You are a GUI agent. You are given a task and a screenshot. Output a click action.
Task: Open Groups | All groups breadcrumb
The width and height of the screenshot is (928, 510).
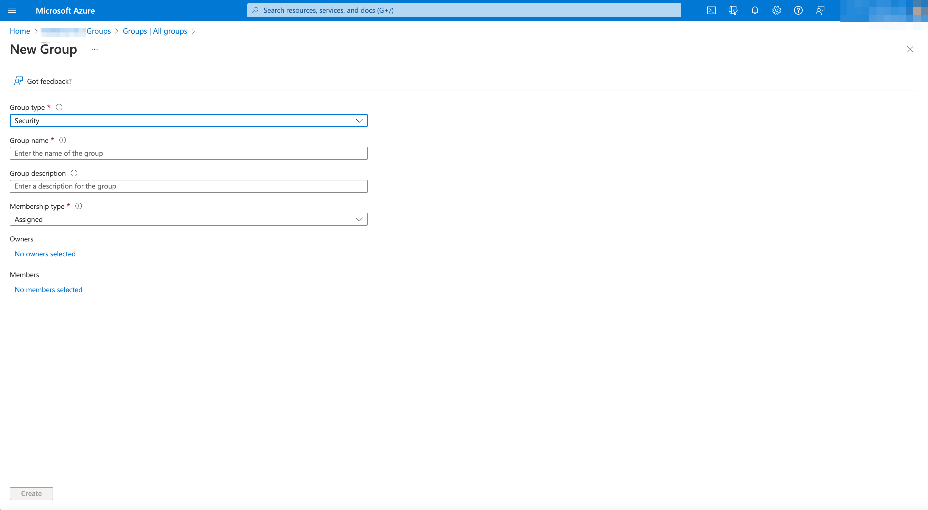[x=155, y=31]
